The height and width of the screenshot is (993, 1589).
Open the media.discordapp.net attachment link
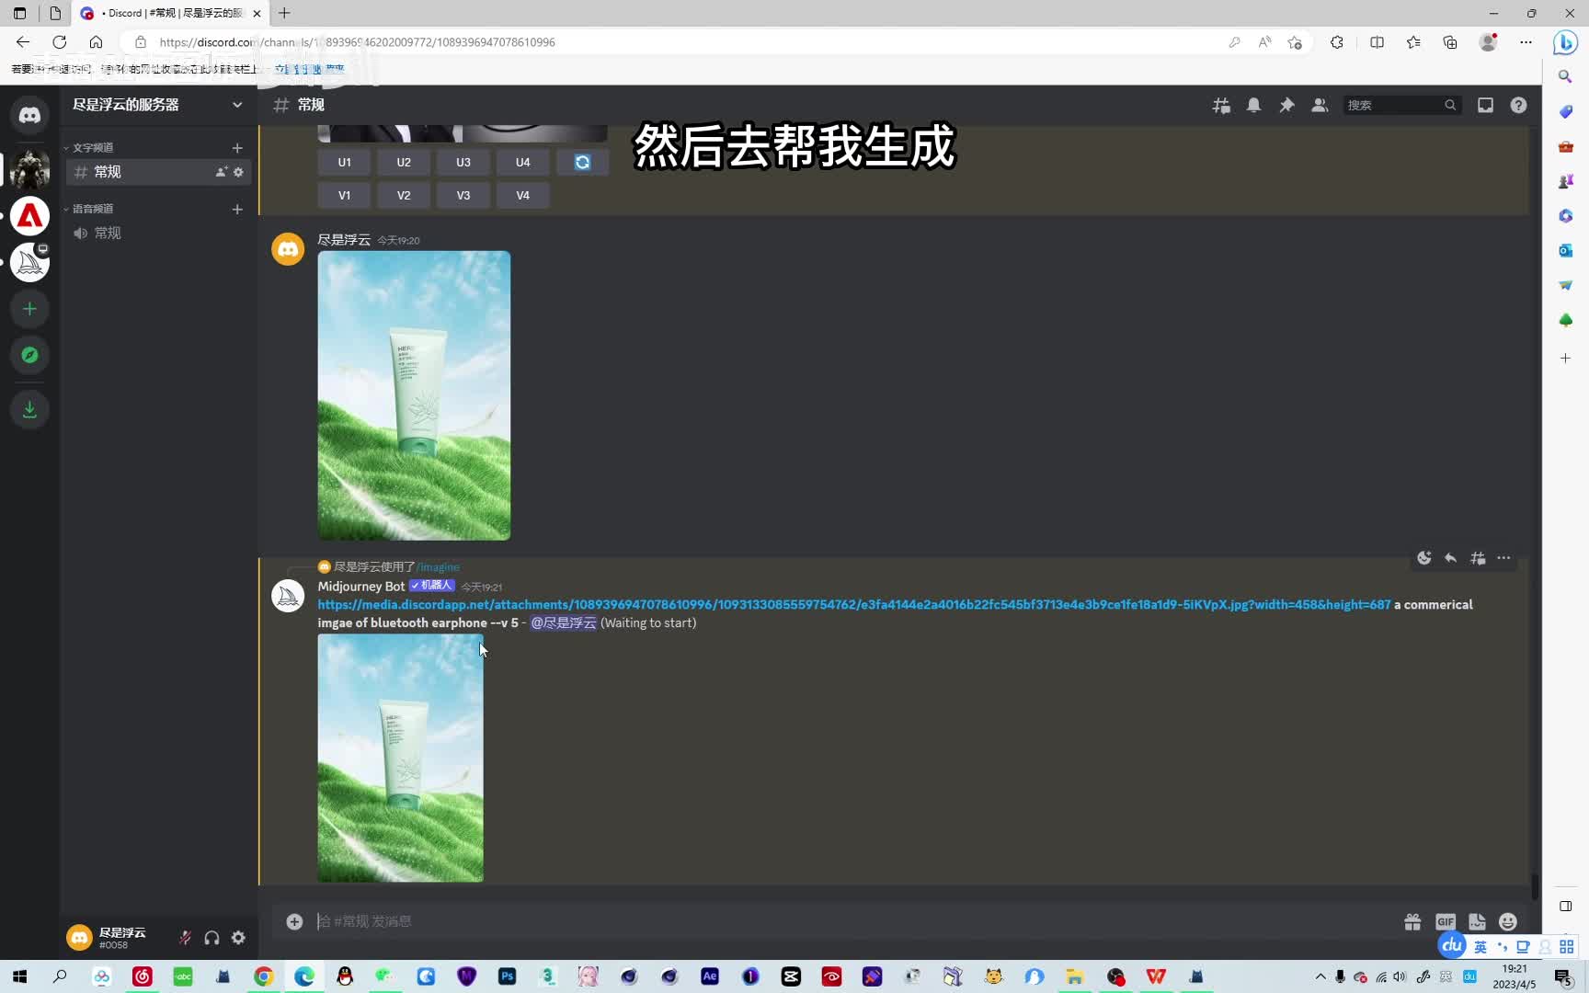(x=853, y=605)
